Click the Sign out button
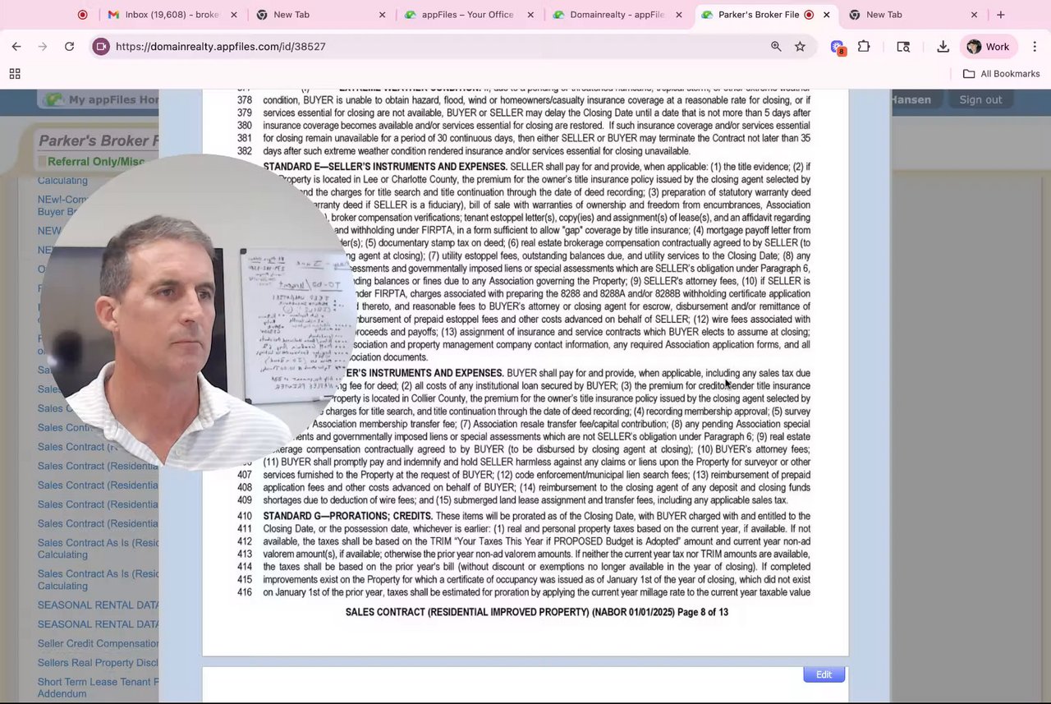Image resolution: width=1051 pixels, height=704 pixels. click(980, 99)
